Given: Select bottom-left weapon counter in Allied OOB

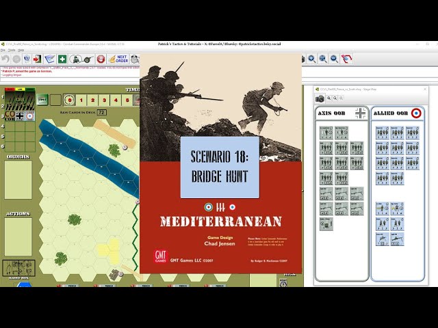Looking at the screenshot, I should [x=383, y=239].
